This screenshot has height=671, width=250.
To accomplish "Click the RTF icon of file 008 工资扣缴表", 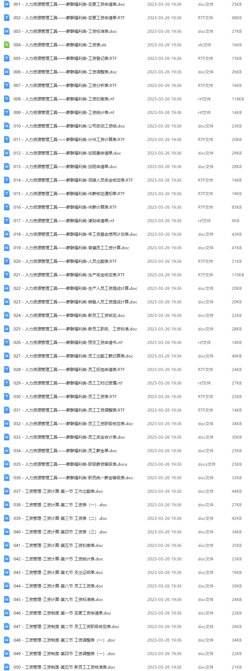I will click(x=6, y=99).
